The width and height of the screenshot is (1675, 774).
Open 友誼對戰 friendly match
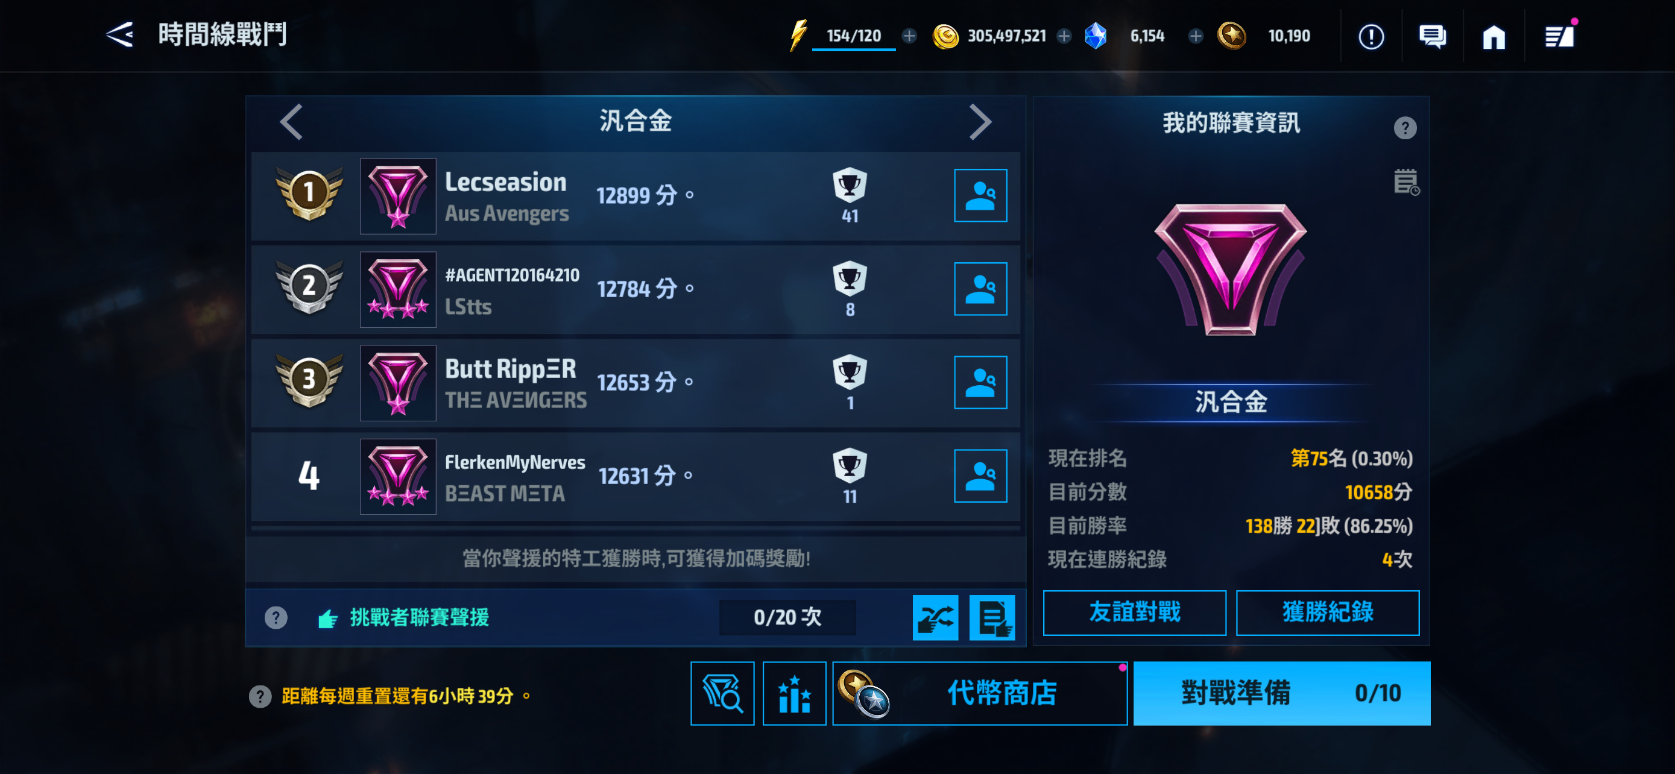(1134, 612)
